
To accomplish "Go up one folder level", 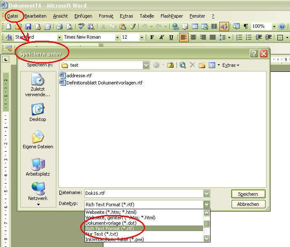I will click(170, 65).
